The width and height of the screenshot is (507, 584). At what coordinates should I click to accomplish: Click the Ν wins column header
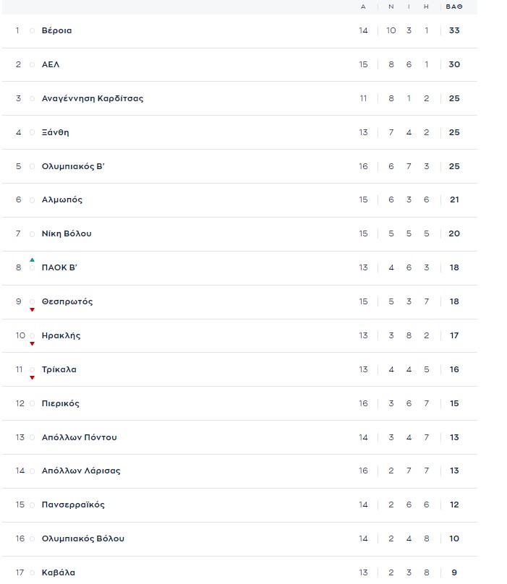pos(391,7)
